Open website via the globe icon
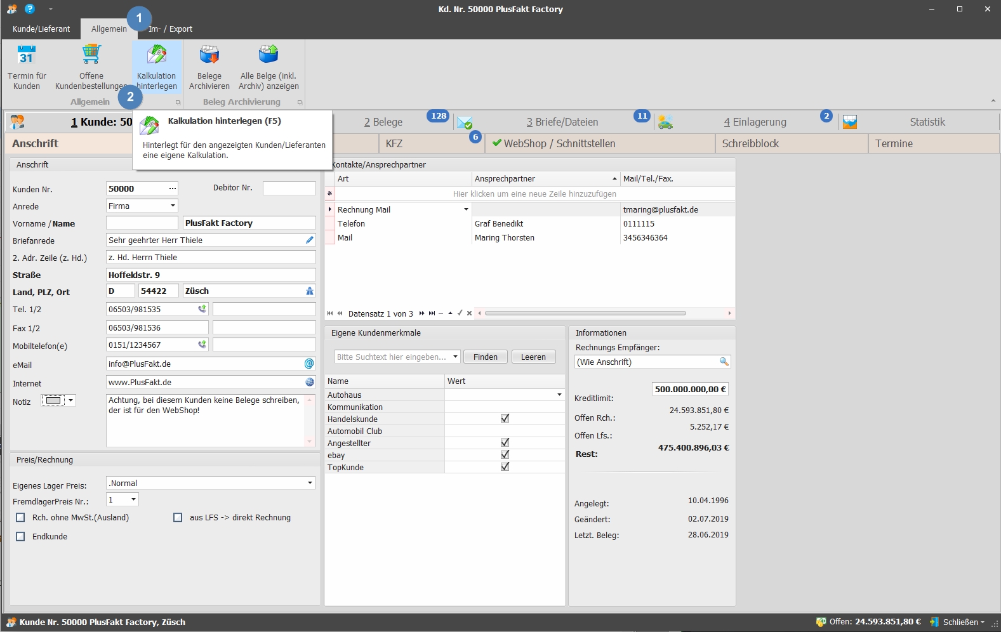This screenshot has height=632, width=1001. point(310,382)
